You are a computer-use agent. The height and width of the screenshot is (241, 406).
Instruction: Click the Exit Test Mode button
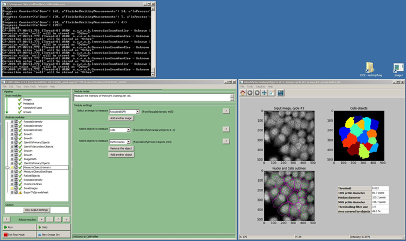coord(16,234)
